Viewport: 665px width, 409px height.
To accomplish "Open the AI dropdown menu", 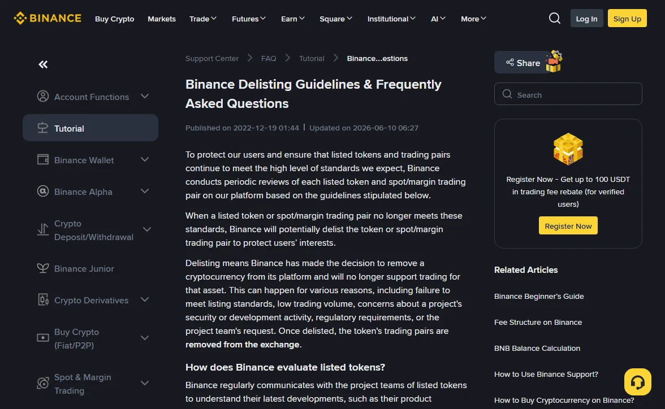I will click(x=438, y=19).
